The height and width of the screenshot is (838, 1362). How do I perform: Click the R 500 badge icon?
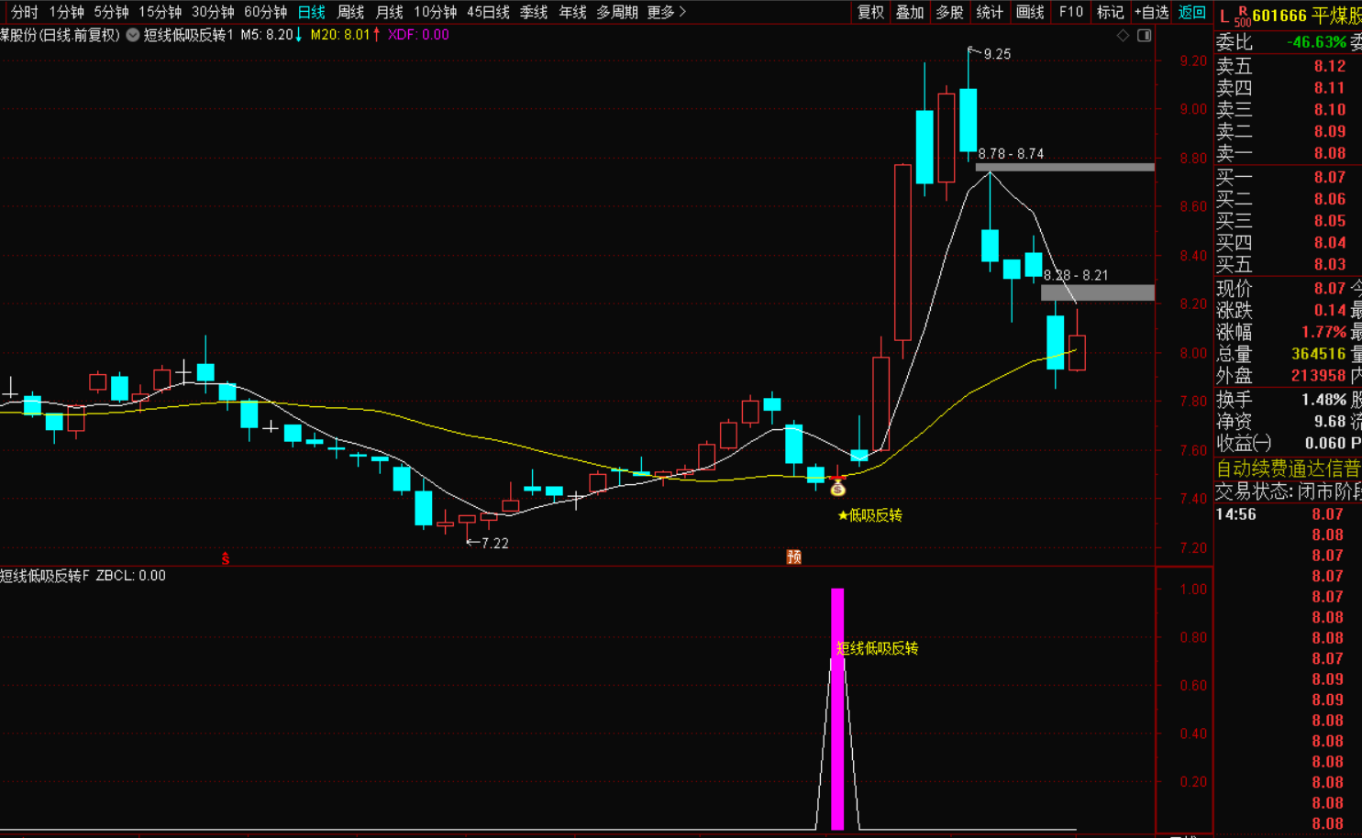(x=1242, y=17)
